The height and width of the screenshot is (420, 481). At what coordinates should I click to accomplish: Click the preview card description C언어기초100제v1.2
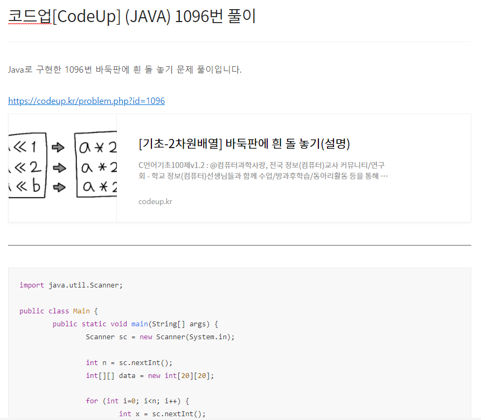click(x=263, y=171)
